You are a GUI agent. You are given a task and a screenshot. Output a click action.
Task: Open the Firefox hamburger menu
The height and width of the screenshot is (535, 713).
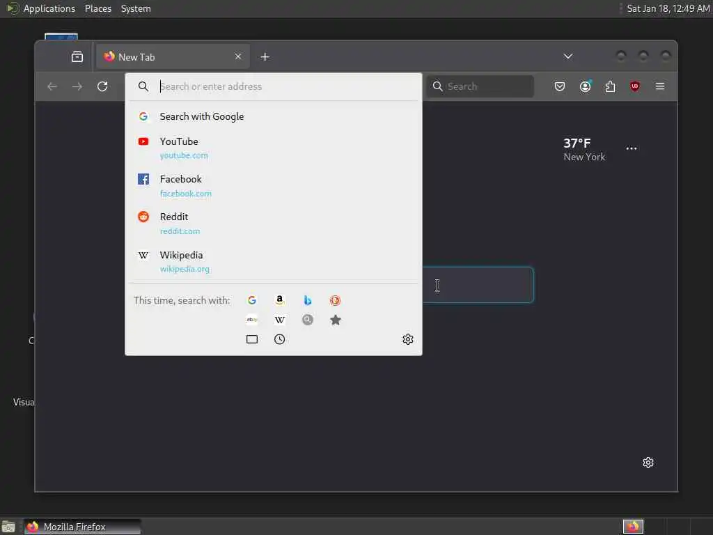click(x=660, y=86)
